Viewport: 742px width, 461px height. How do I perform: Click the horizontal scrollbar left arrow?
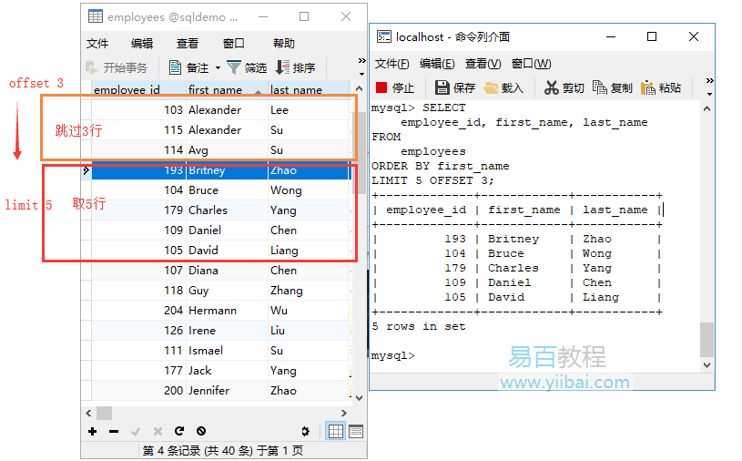coord(88,414)
